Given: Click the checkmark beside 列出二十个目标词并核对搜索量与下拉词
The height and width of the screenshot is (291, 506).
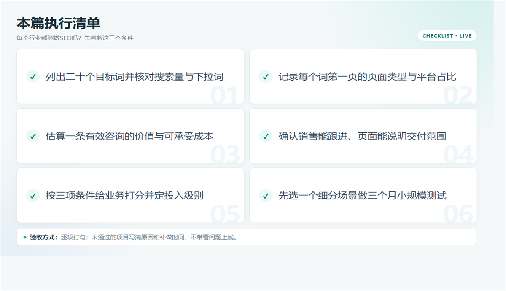Looking at the screenshot, I should tap(33, 76).
